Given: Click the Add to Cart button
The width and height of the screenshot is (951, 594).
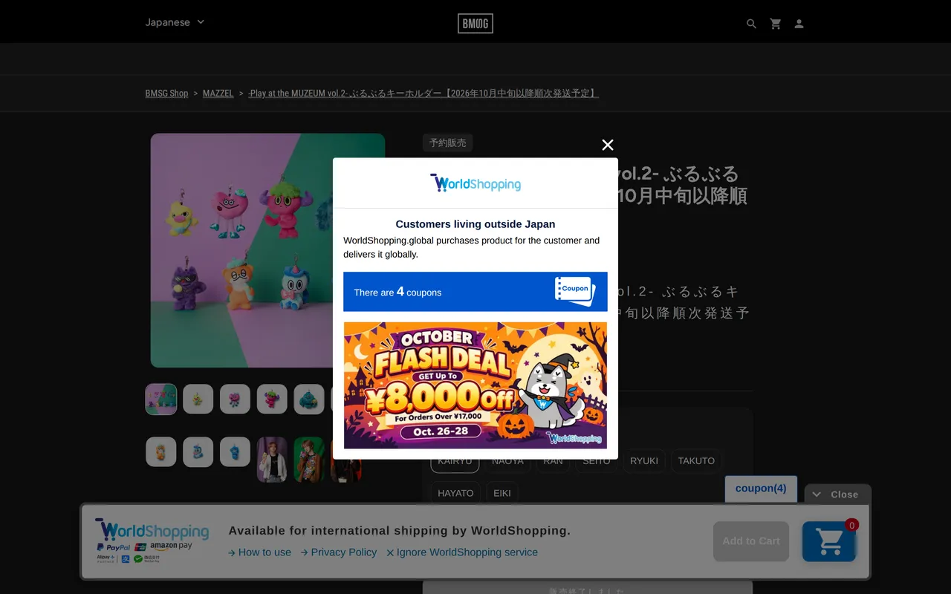Looking at the screenshot, I should (751, 541).
